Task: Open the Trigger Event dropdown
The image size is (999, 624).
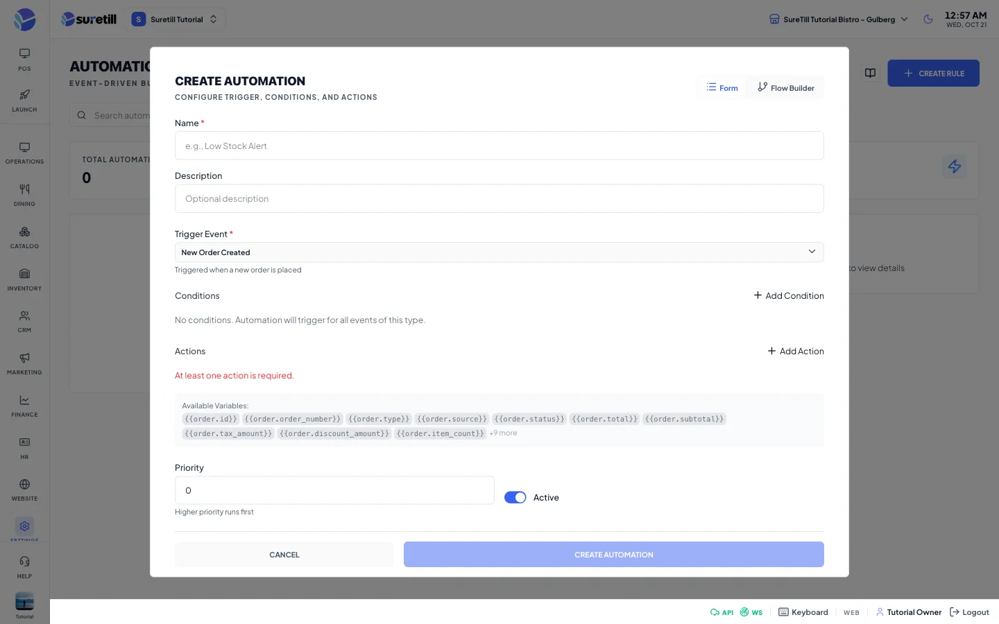Action: pyautogui.click(x=499, y=252)
